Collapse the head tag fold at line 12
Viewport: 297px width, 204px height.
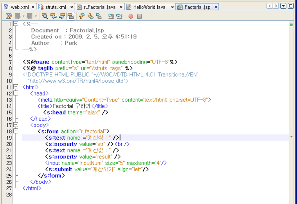(16, 93)
